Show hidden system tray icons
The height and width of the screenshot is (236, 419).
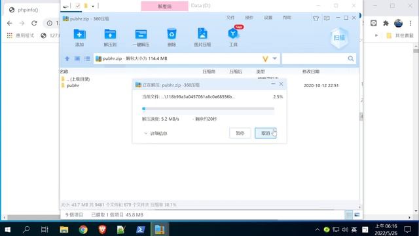[317, 229]
